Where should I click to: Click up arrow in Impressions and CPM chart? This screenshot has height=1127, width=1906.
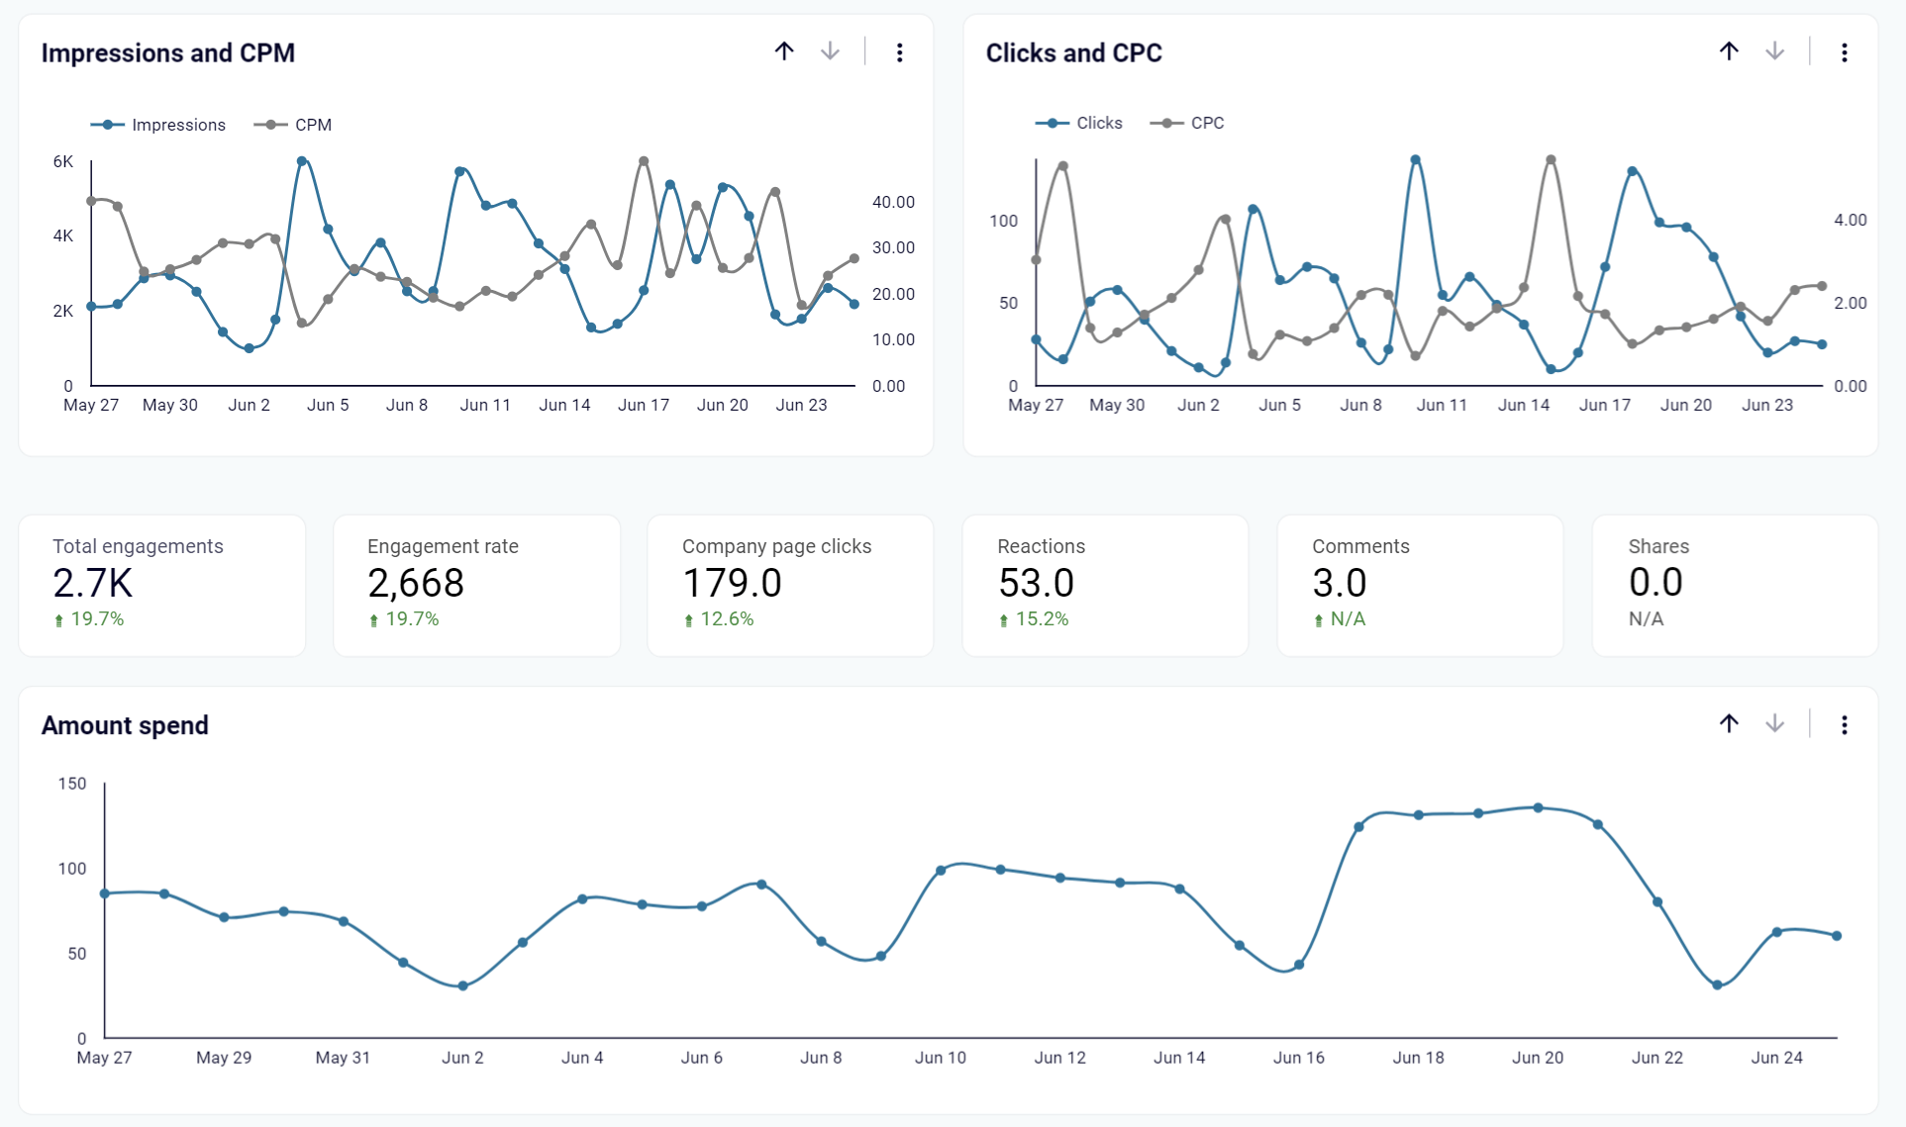[x=784, y=51]
